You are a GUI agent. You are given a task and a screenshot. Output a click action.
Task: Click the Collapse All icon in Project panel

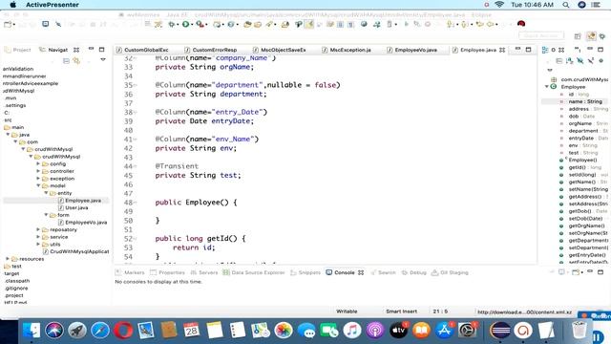66,61
